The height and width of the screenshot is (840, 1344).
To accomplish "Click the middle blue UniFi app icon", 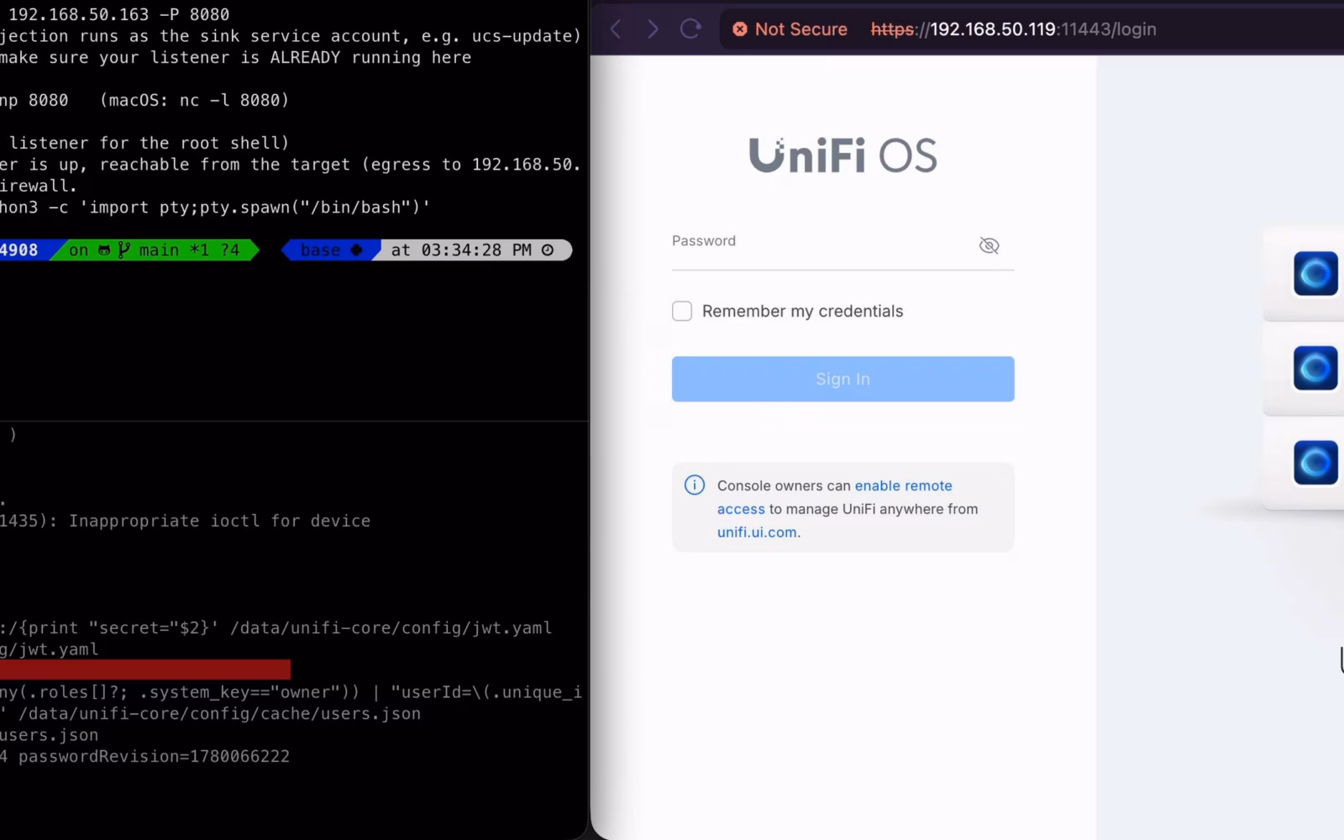I will coord(1315,368).
